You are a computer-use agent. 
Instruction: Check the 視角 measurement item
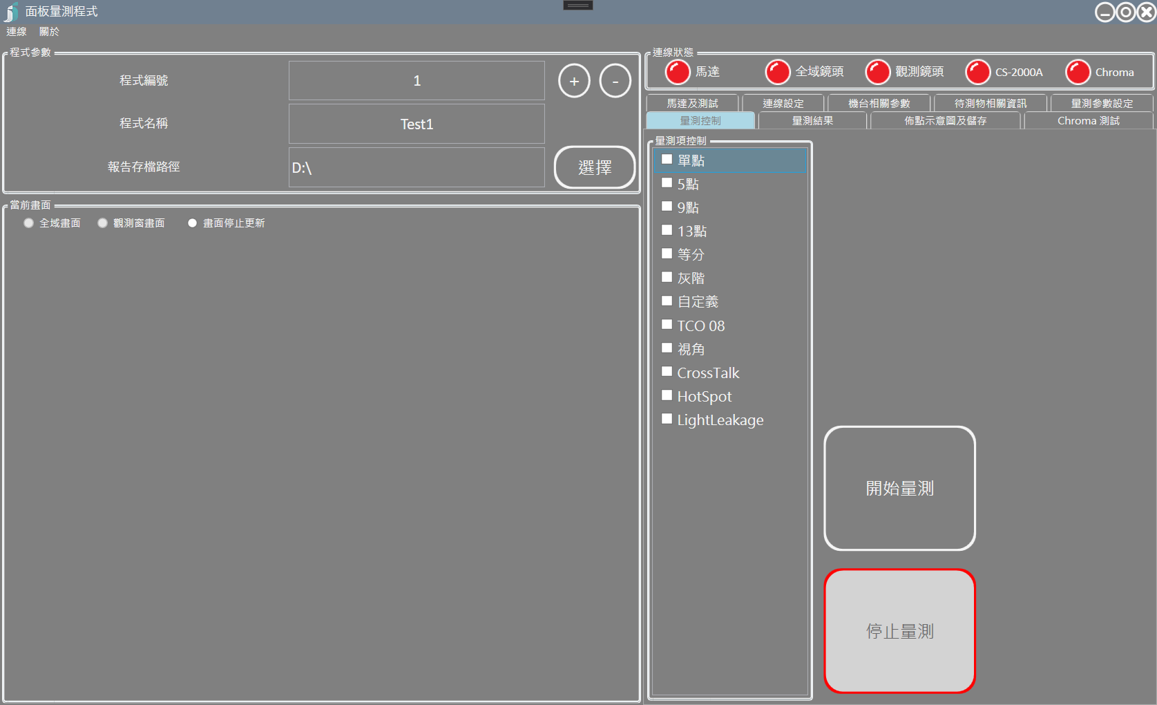pyautogui.click(x=667, y=348)
